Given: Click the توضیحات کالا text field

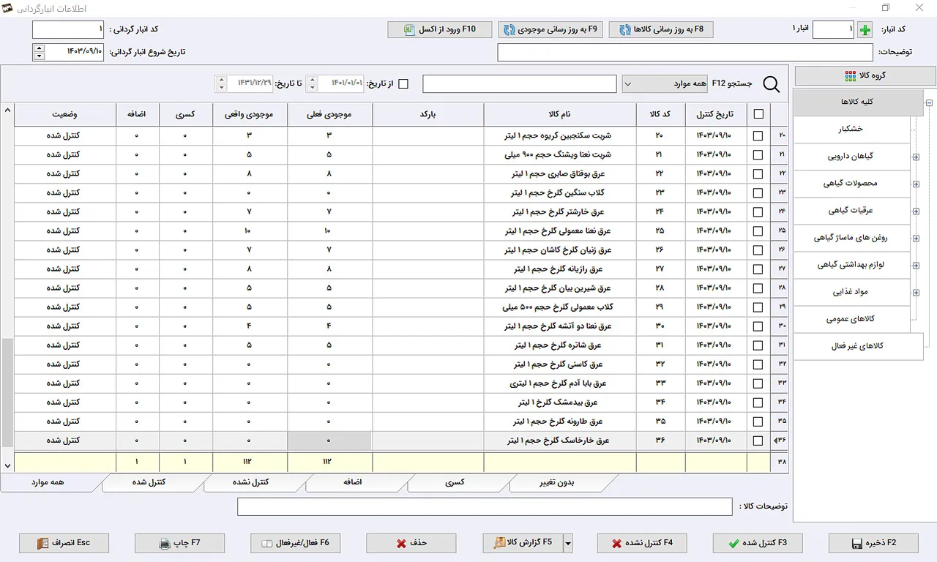Looking at the screenshot, I should (485, 506).
